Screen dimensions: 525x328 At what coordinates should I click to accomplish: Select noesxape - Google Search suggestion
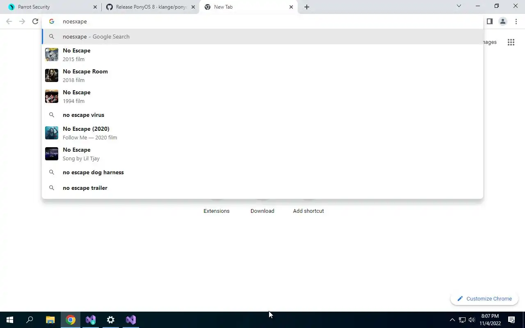(262, 36)
